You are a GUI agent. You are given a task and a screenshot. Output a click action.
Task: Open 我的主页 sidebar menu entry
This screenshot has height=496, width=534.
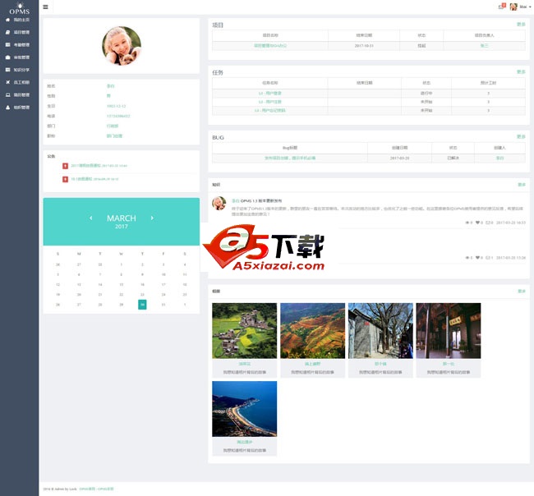pos(21,20)
